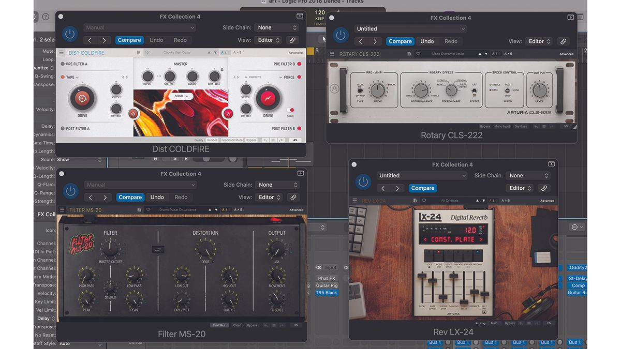
Task: Toggle Feedback Mute in Dist COLDFIRE
Action: [232, 140]
